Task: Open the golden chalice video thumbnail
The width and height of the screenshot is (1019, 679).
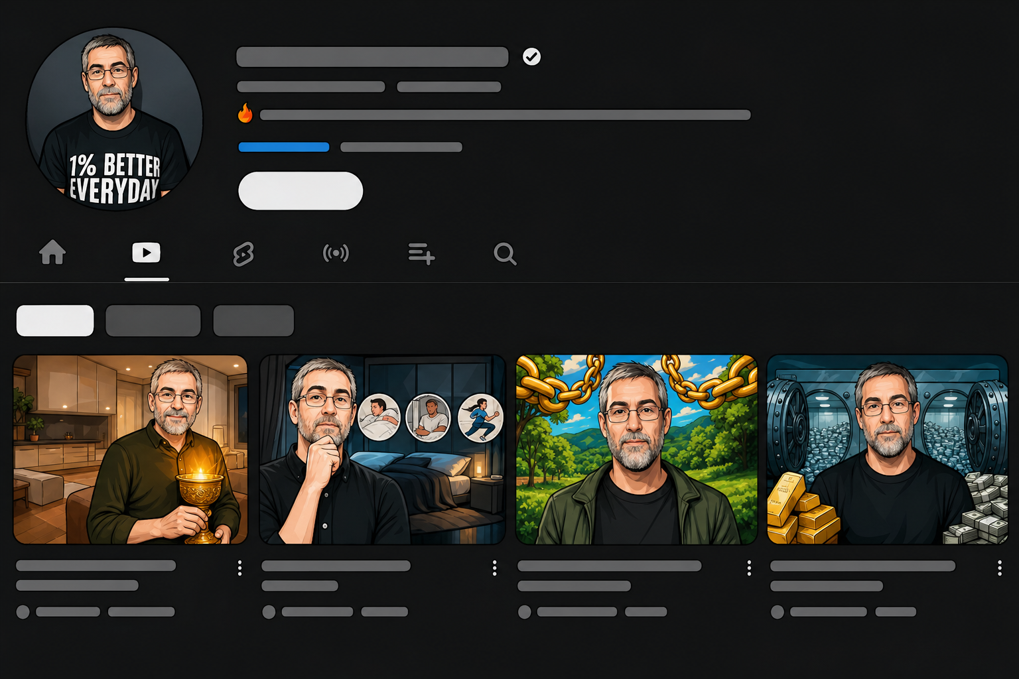Action: [130, 450]
